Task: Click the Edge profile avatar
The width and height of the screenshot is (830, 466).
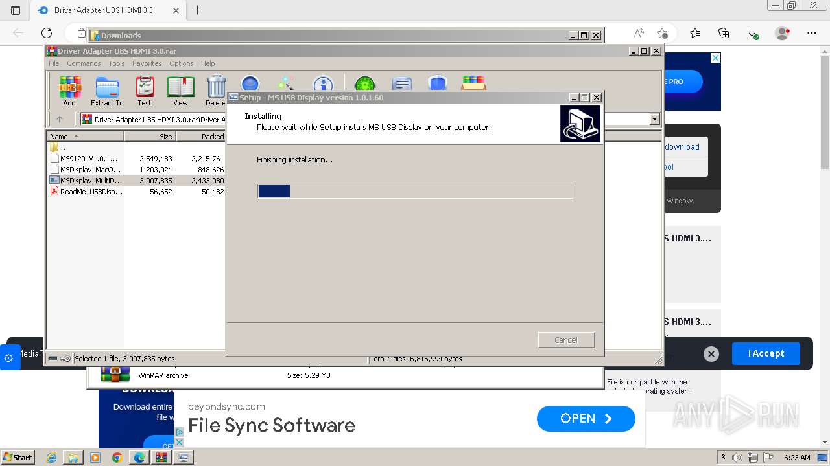Action: (783, 33)
